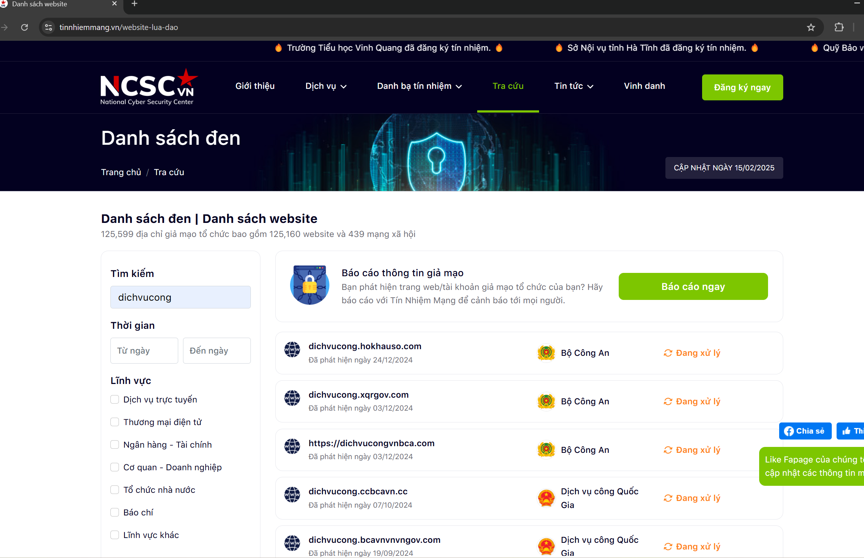Click Bộ Công An emblem for dichvucong.xqrgov.com
The height and width of the screenshot is (558, 864).
pyautogui.click(x=546, y=401)
